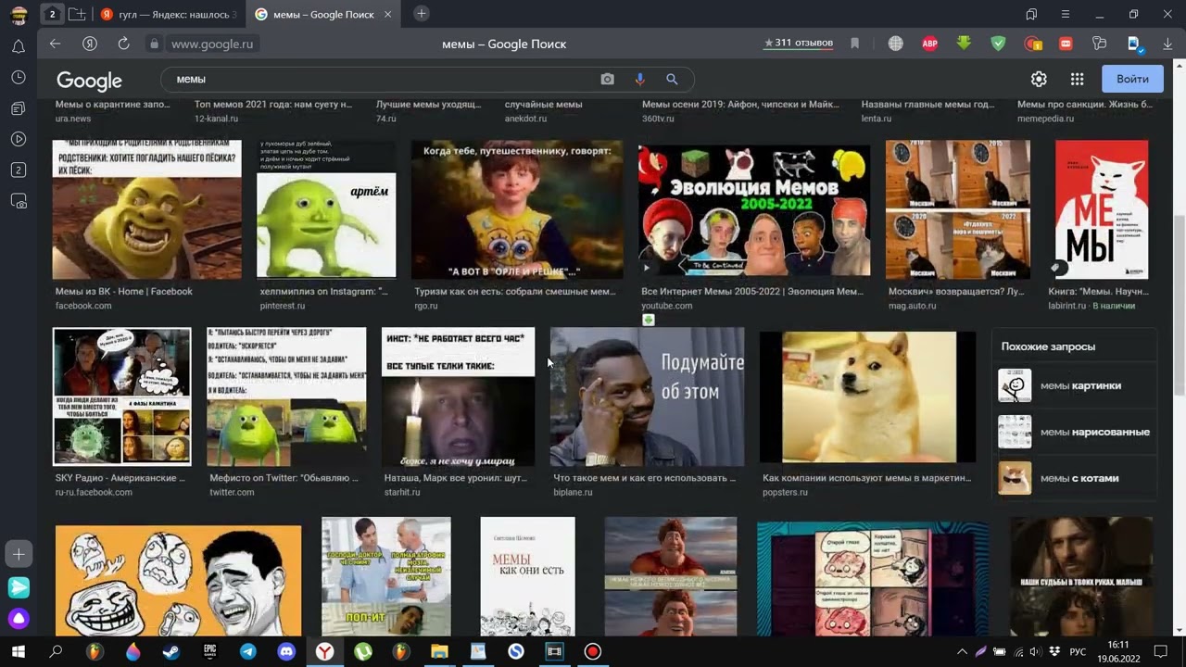Bookmark this page with the bookmark icon

pyautogui.click(x=854, y=44)
